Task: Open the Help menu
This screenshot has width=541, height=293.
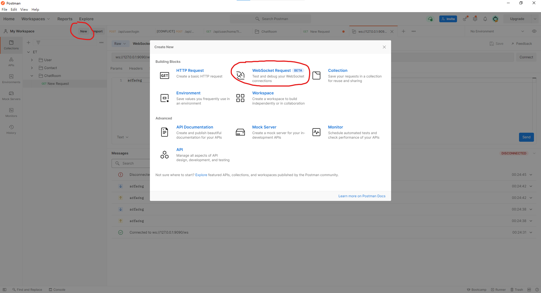Action: click(35, 9)
